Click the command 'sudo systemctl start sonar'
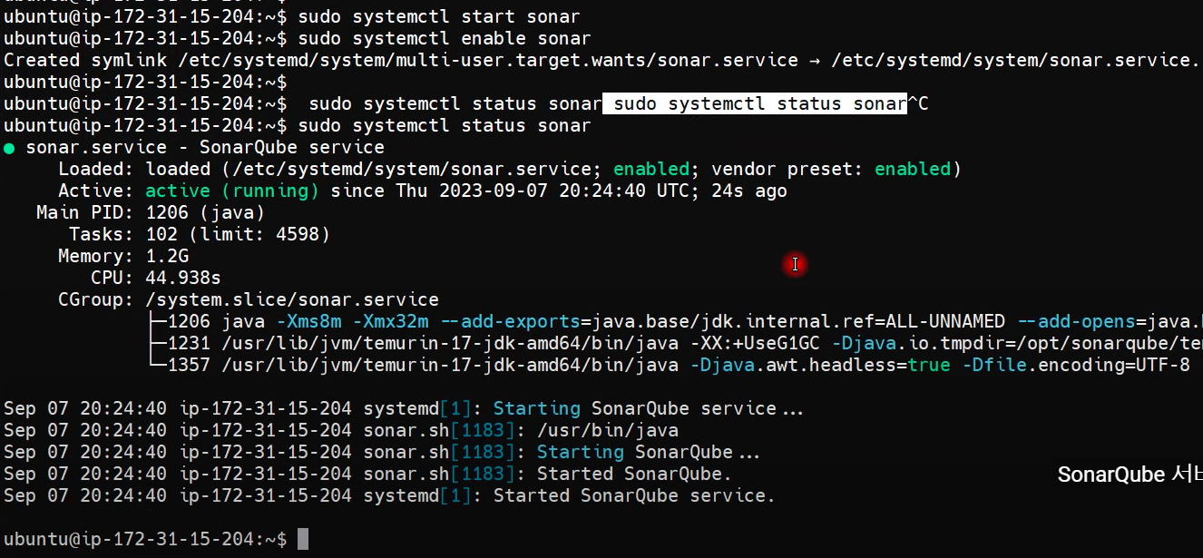1203x558 pixels. click(439, 16)
